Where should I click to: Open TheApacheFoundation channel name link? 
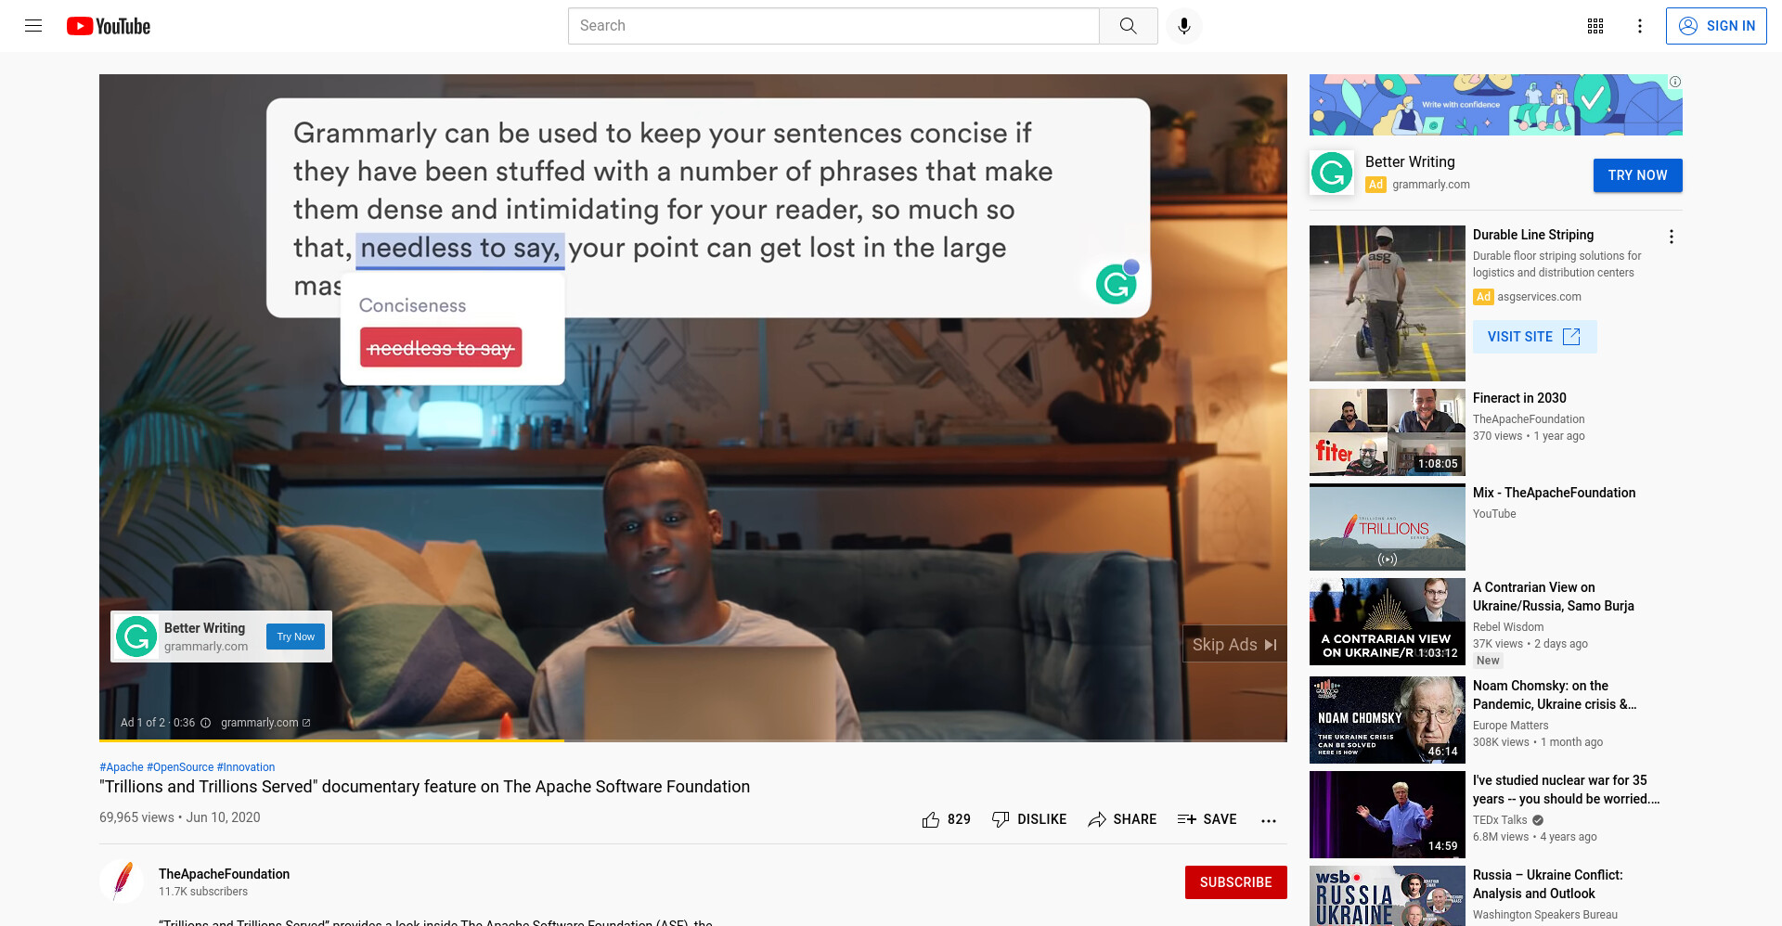tap(224, 874)
